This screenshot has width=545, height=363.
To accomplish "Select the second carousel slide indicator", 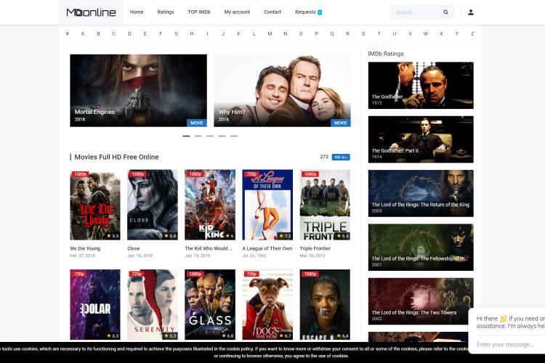I will [x=198, y=136].
